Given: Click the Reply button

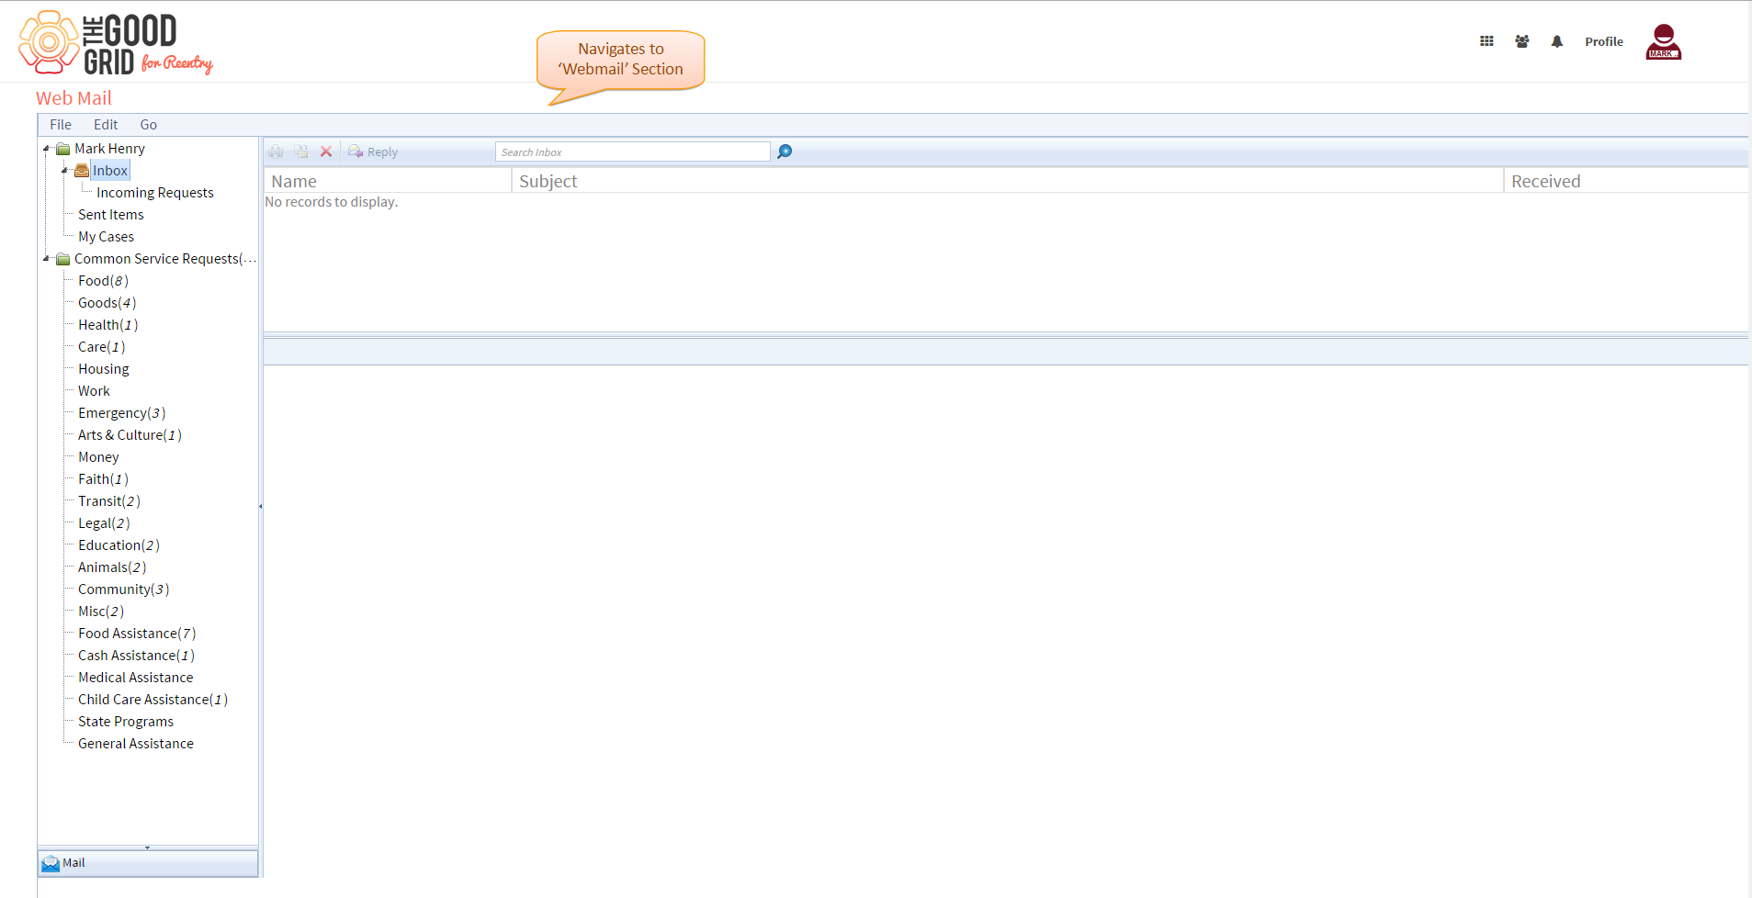Looking at the screenshot, I should [373, 152].
